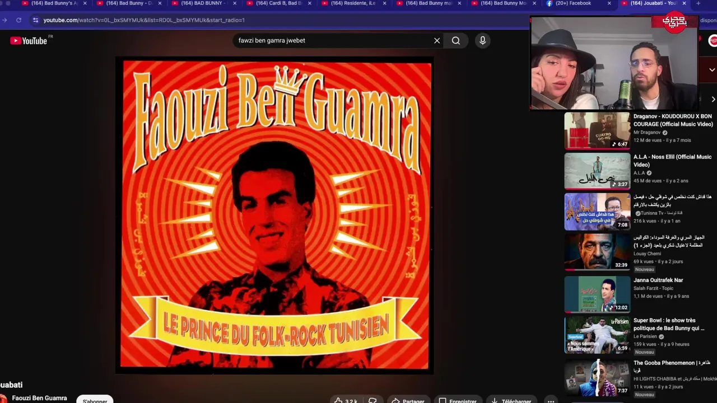The width and height of the screenshot is (717, 403).
Task: Open Super Bowl Bad Bunny video title
Action: click(x=669, y=325)
